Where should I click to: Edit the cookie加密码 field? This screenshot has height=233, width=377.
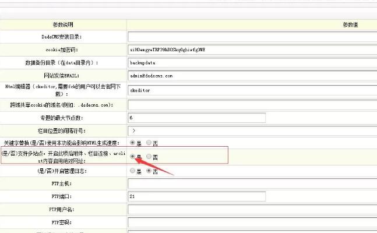252,50
